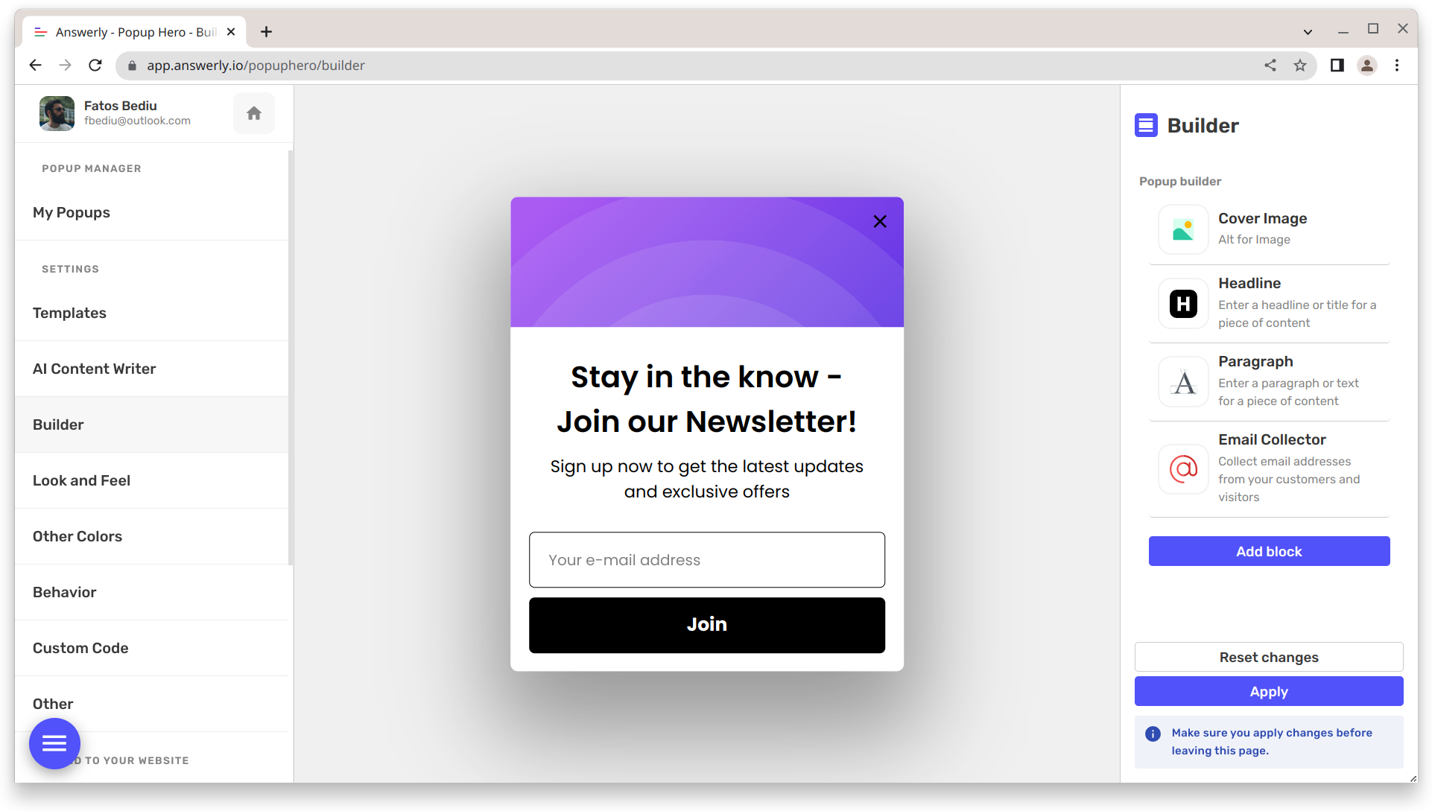Expand the Other settings section
This screenshot has height=811, width=1432.
tap(53, 704)
